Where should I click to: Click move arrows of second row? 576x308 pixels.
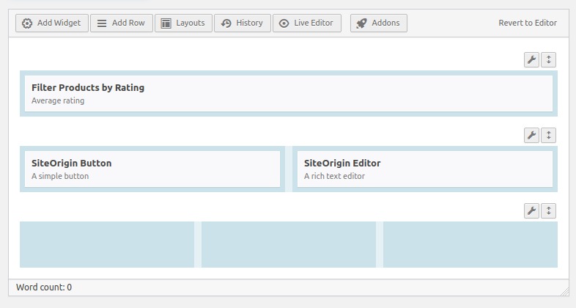(x=548, y=135)
